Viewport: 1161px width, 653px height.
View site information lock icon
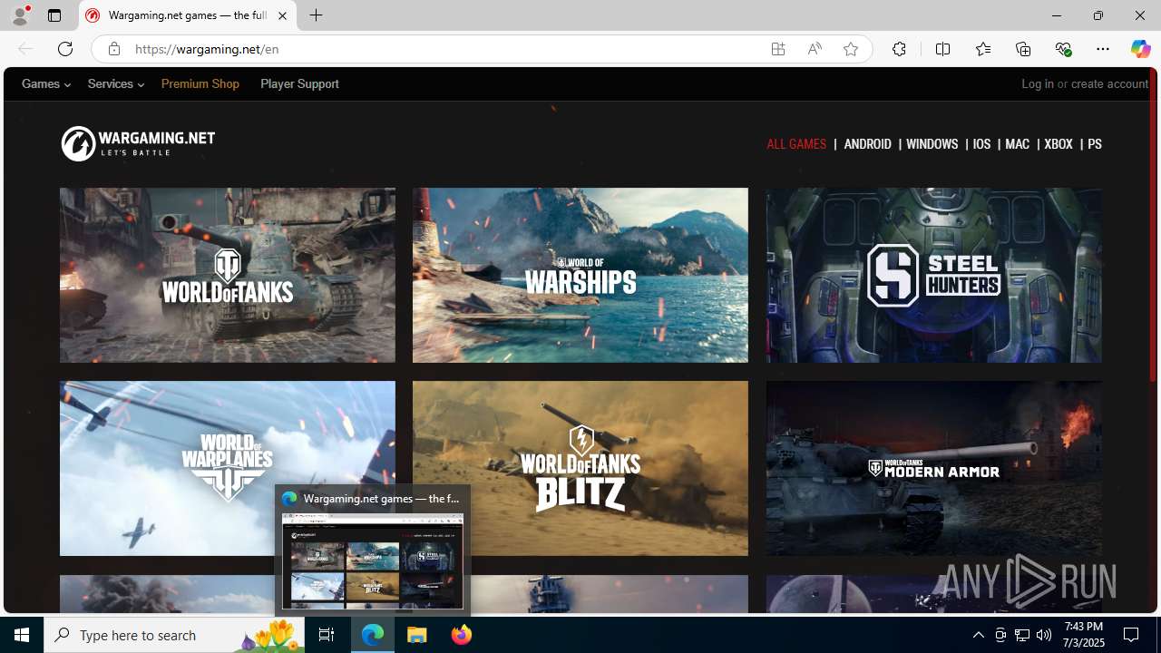click(113, 49)
